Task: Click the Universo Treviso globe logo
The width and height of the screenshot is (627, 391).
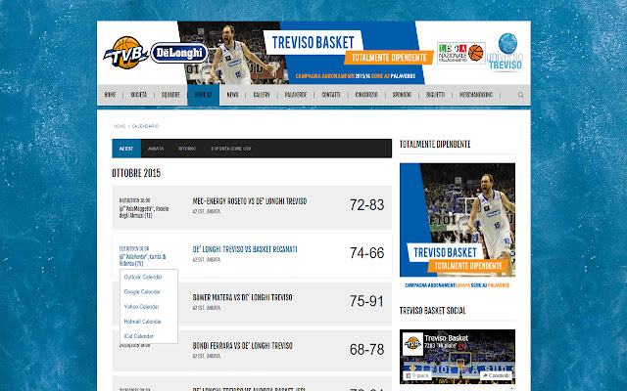Action: point(506,52)
